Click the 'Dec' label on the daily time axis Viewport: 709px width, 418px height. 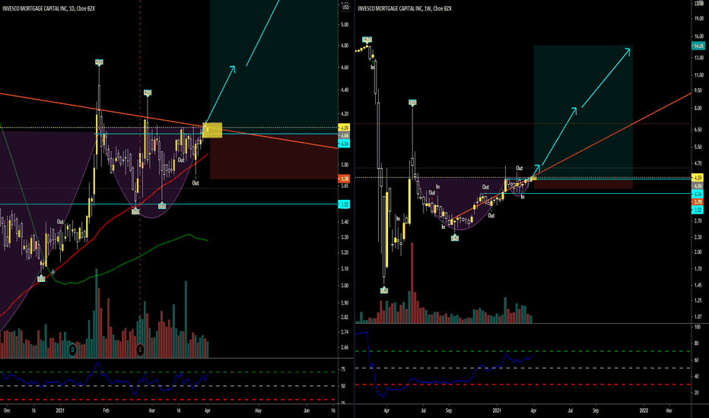coord(7,410)
